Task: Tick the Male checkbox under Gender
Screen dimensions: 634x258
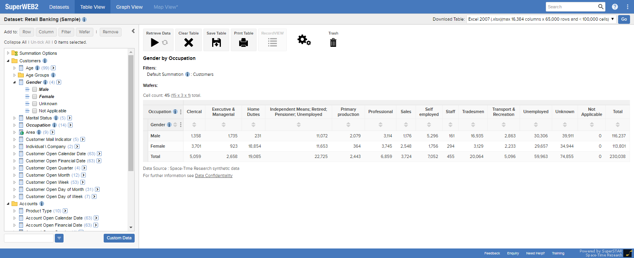Action: pyautogui.click(x=35, y=89)
